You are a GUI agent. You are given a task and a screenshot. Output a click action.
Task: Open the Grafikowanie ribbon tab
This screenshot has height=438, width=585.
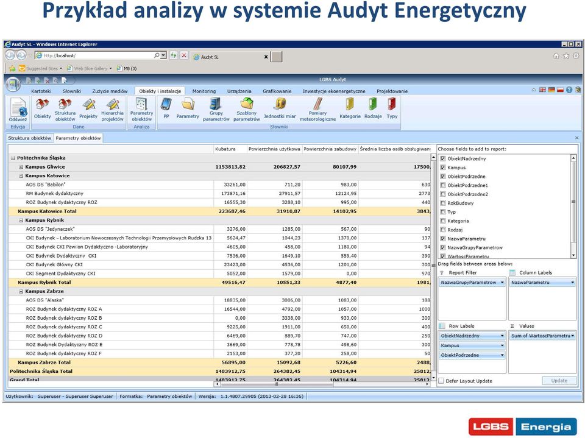tap(277, 91)
